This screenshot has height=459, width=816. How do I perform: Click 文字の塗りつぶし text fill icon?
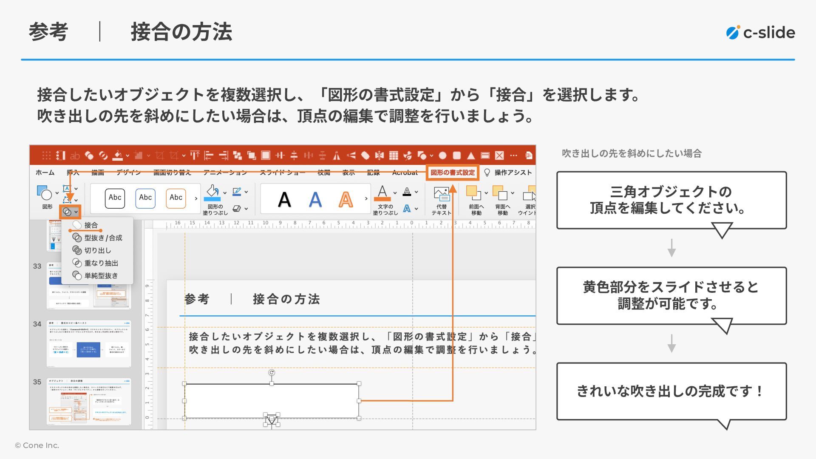(382, 193)
